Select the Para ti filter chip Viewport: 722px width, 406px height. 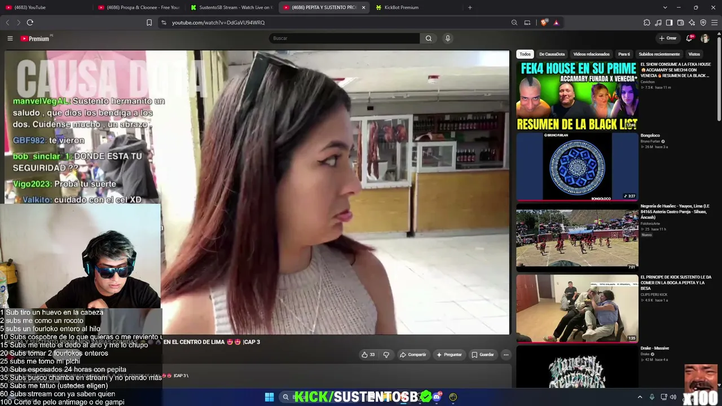coord(624,54)
